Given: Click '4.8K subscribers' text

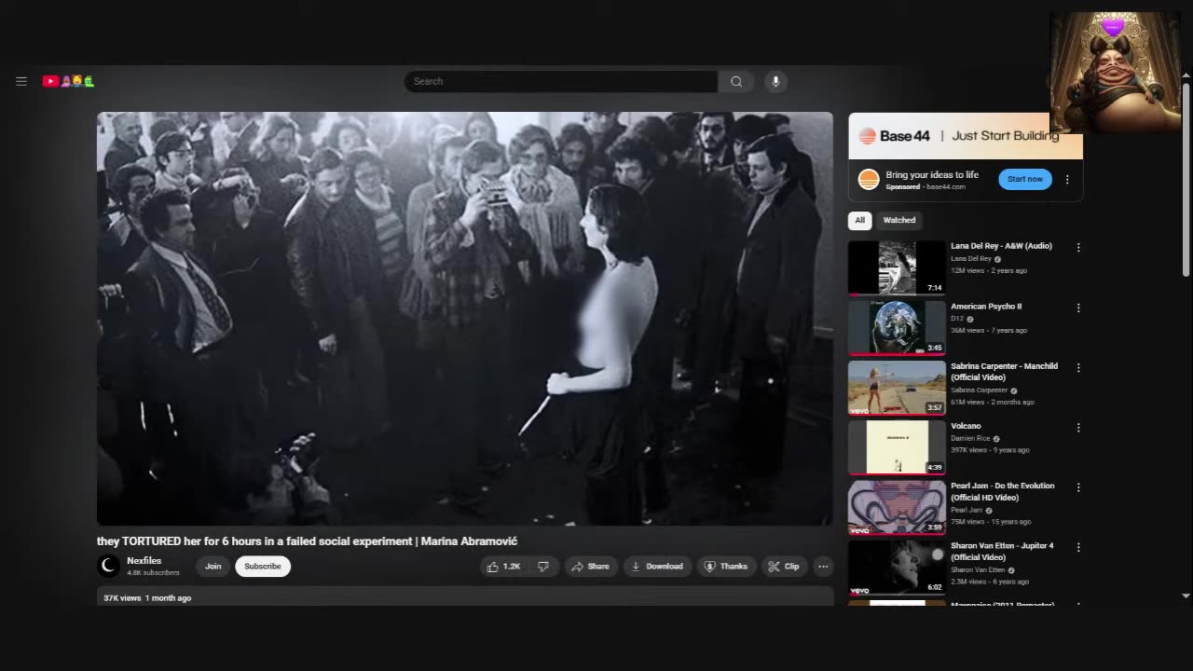Looking at the screenshot, I should (x=153, y=573).
